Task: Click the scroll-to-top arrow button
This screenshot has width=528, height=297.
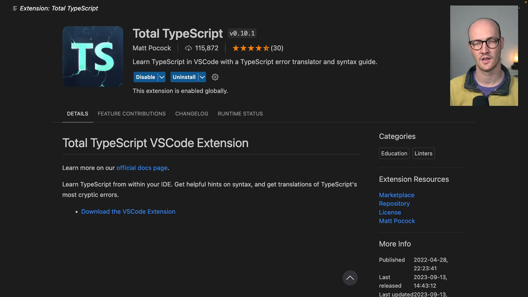Action: 350,278
